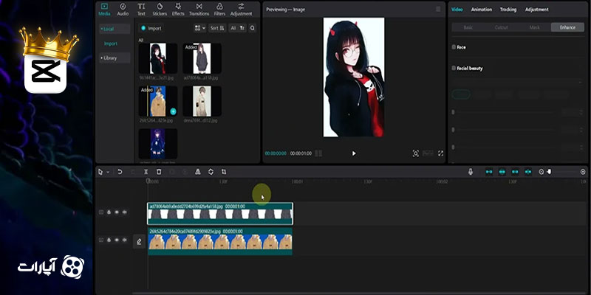
Task: Choose the pointer selection tool in timeline toolbar
Action: pos(100,172)
